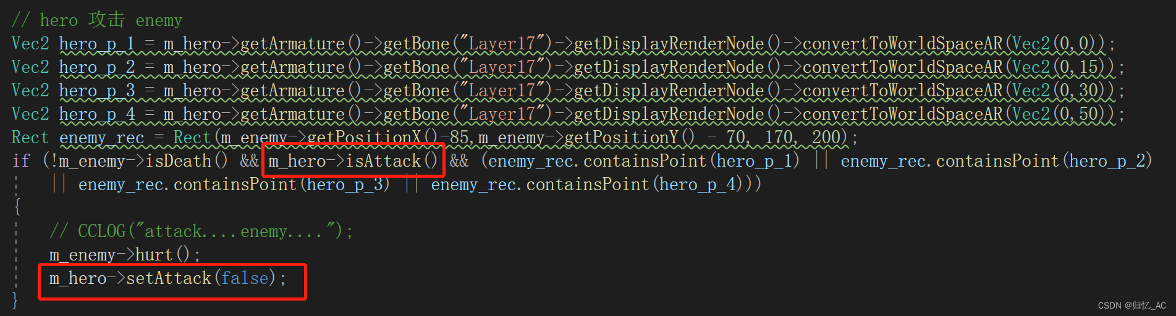Click variable hero_p_3 in its declaration
The width and height of the screenshot is (1176, 316).
(97, 91)
